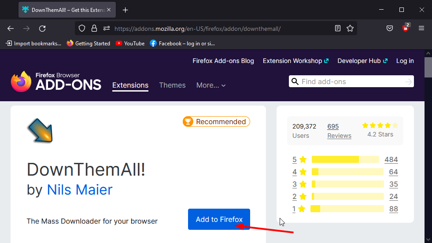The width and height of the screenshot is (432, 243).
Task: Click the DownThemAll! title heading
Action: (86, 169)
